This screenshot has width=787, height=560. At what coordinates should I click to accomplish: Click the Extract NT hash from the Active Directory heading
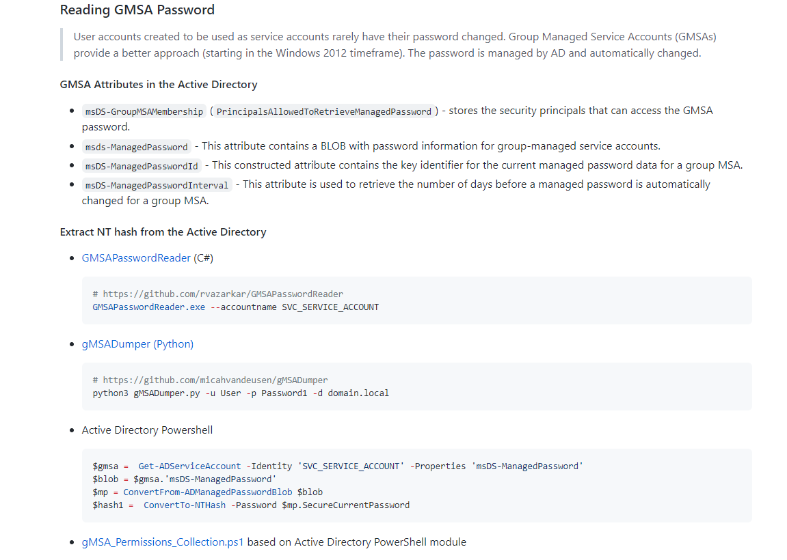pos(163,232)
